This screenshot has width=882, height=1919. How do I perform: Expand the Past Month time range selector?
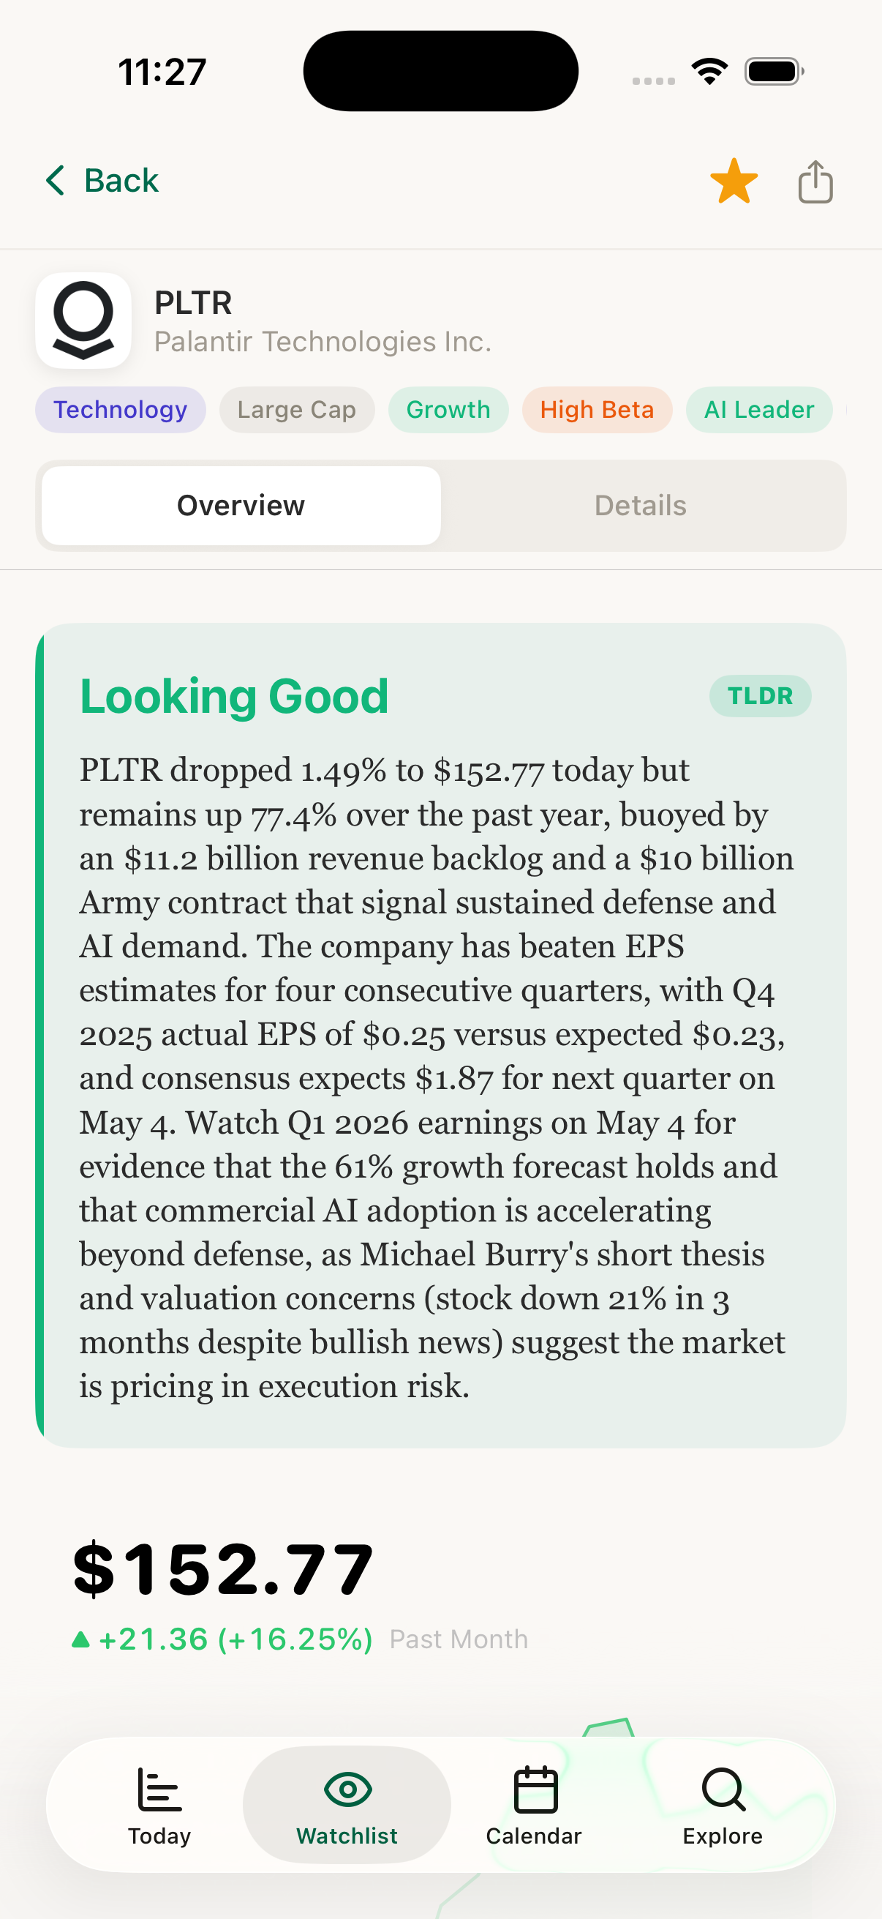[458, 1638]
